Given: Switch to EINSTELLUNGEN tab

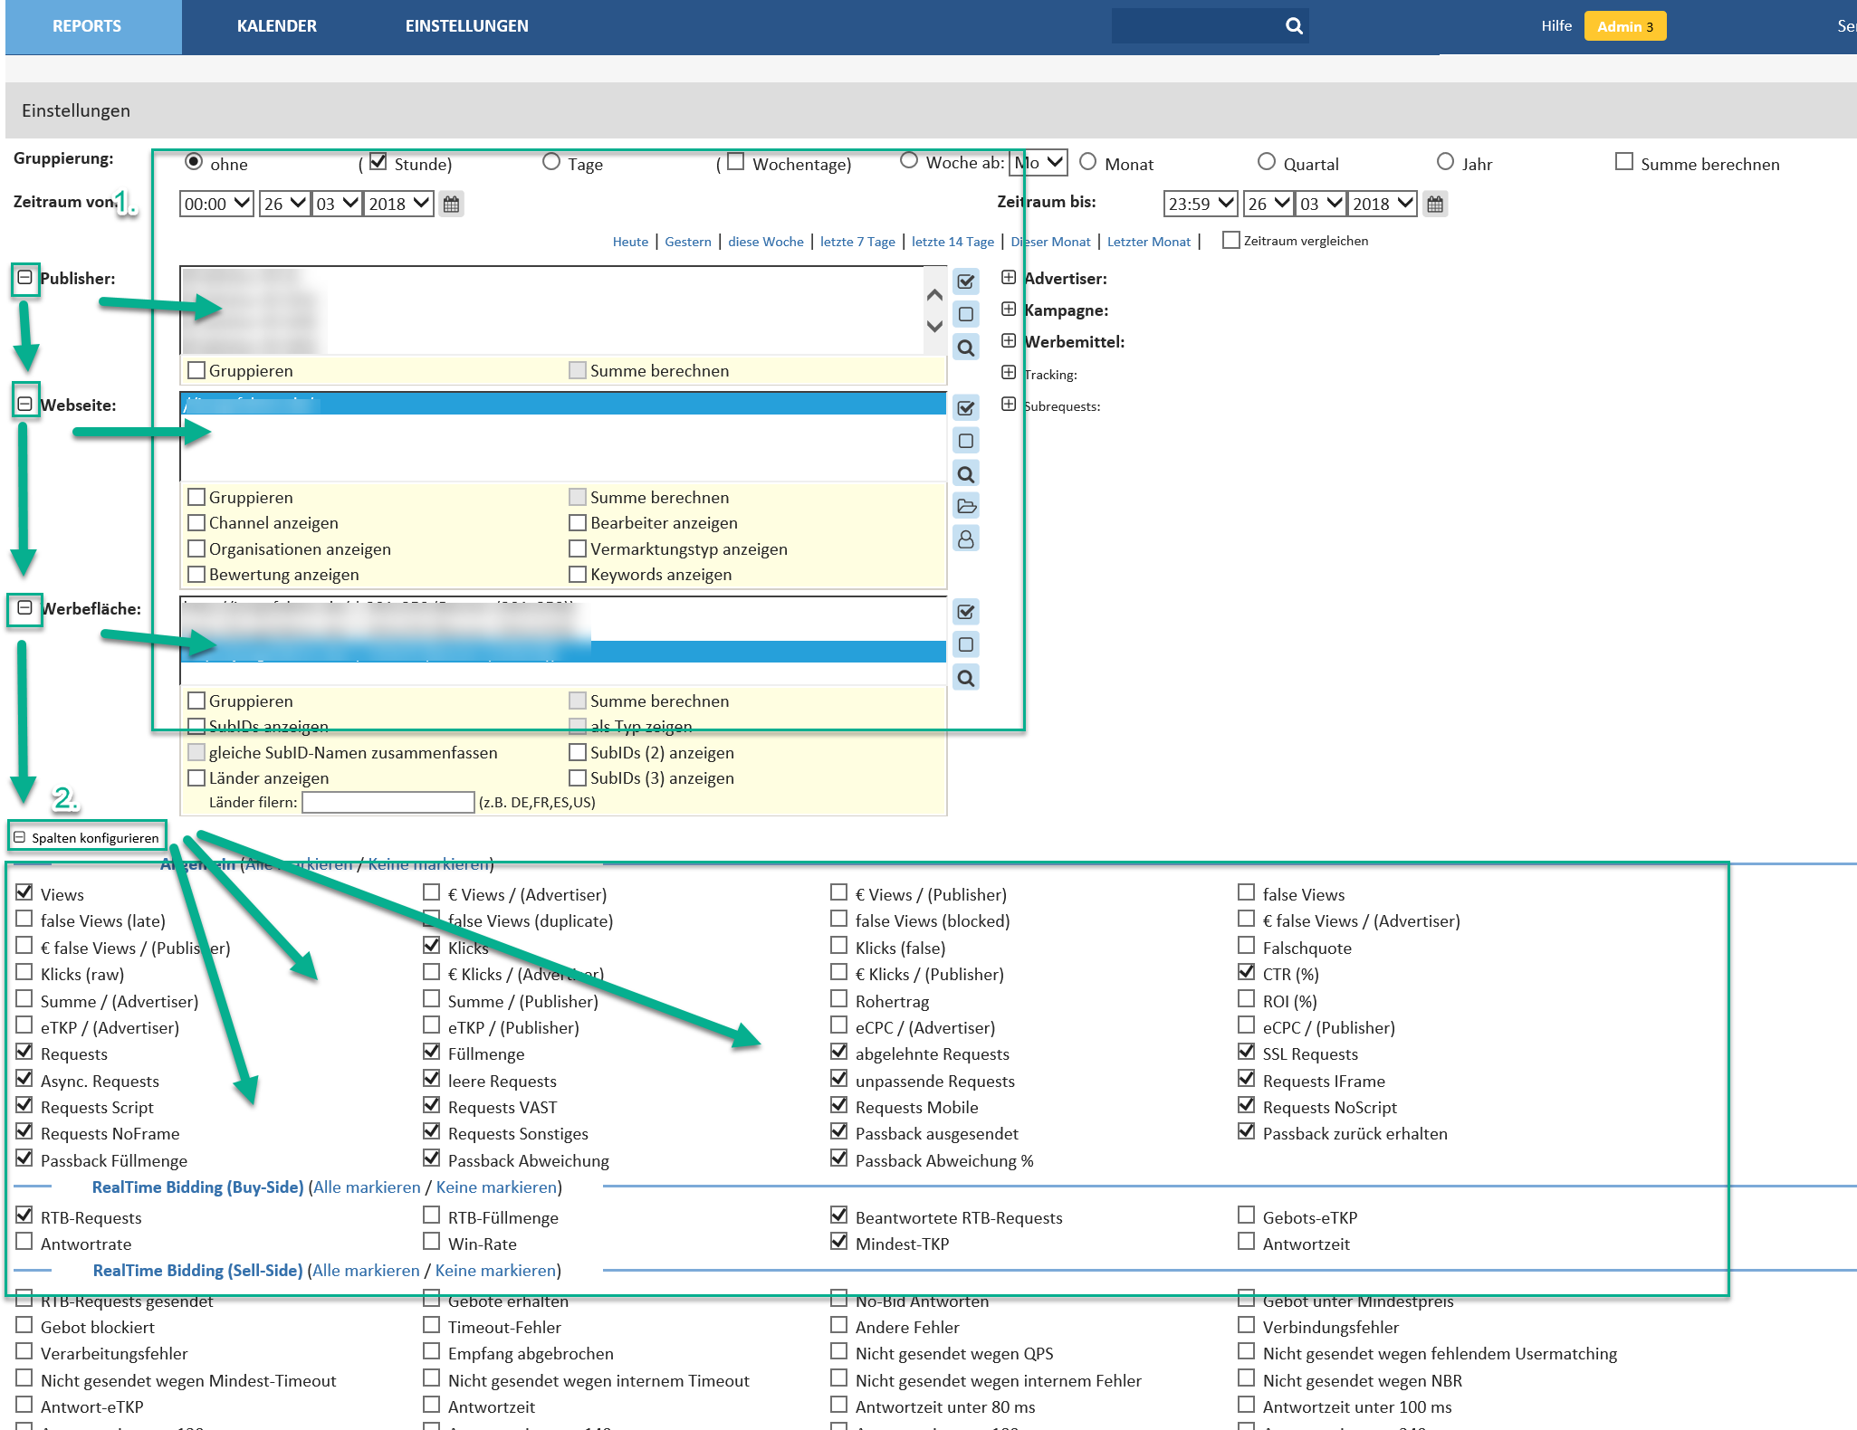Looking at the screenshot, I should (466, 26).
